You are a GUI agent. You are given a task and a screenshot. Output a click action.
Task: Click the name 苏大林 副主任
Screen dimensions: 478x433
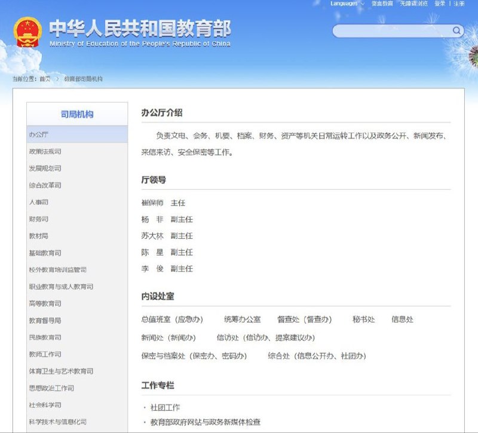(167, 235)
